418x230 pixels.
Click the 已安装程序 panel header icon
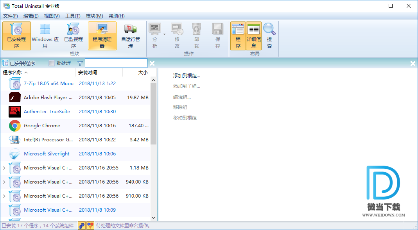[x=5, y=63]
